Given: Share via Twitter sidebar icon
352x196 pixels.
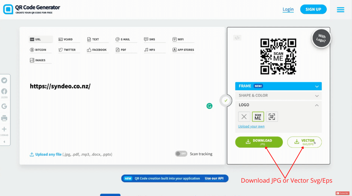Looking at the screenshot, I should (4, 80).
